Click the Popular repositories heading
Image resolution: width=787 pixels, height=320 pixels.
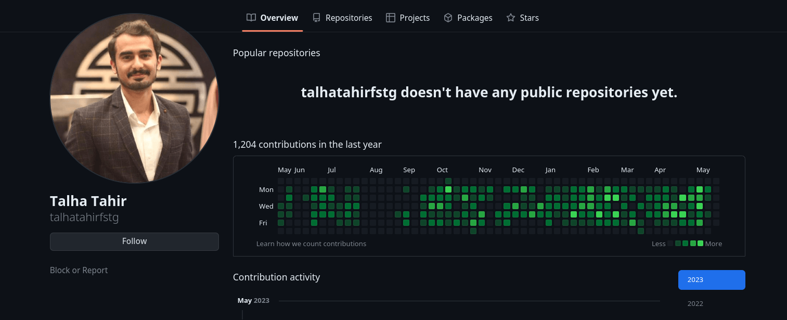point(277,53)
